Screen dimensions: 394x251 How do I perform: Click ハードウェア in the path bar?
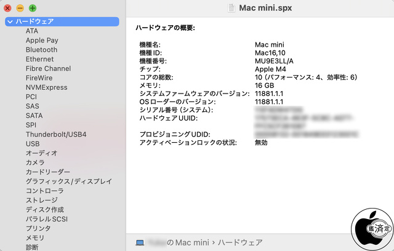(240, 242)
